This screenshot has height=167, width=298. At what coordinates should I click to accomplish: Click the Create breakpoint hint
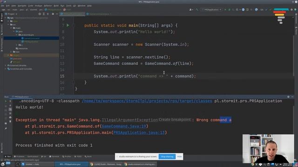[x=175, y=120]
